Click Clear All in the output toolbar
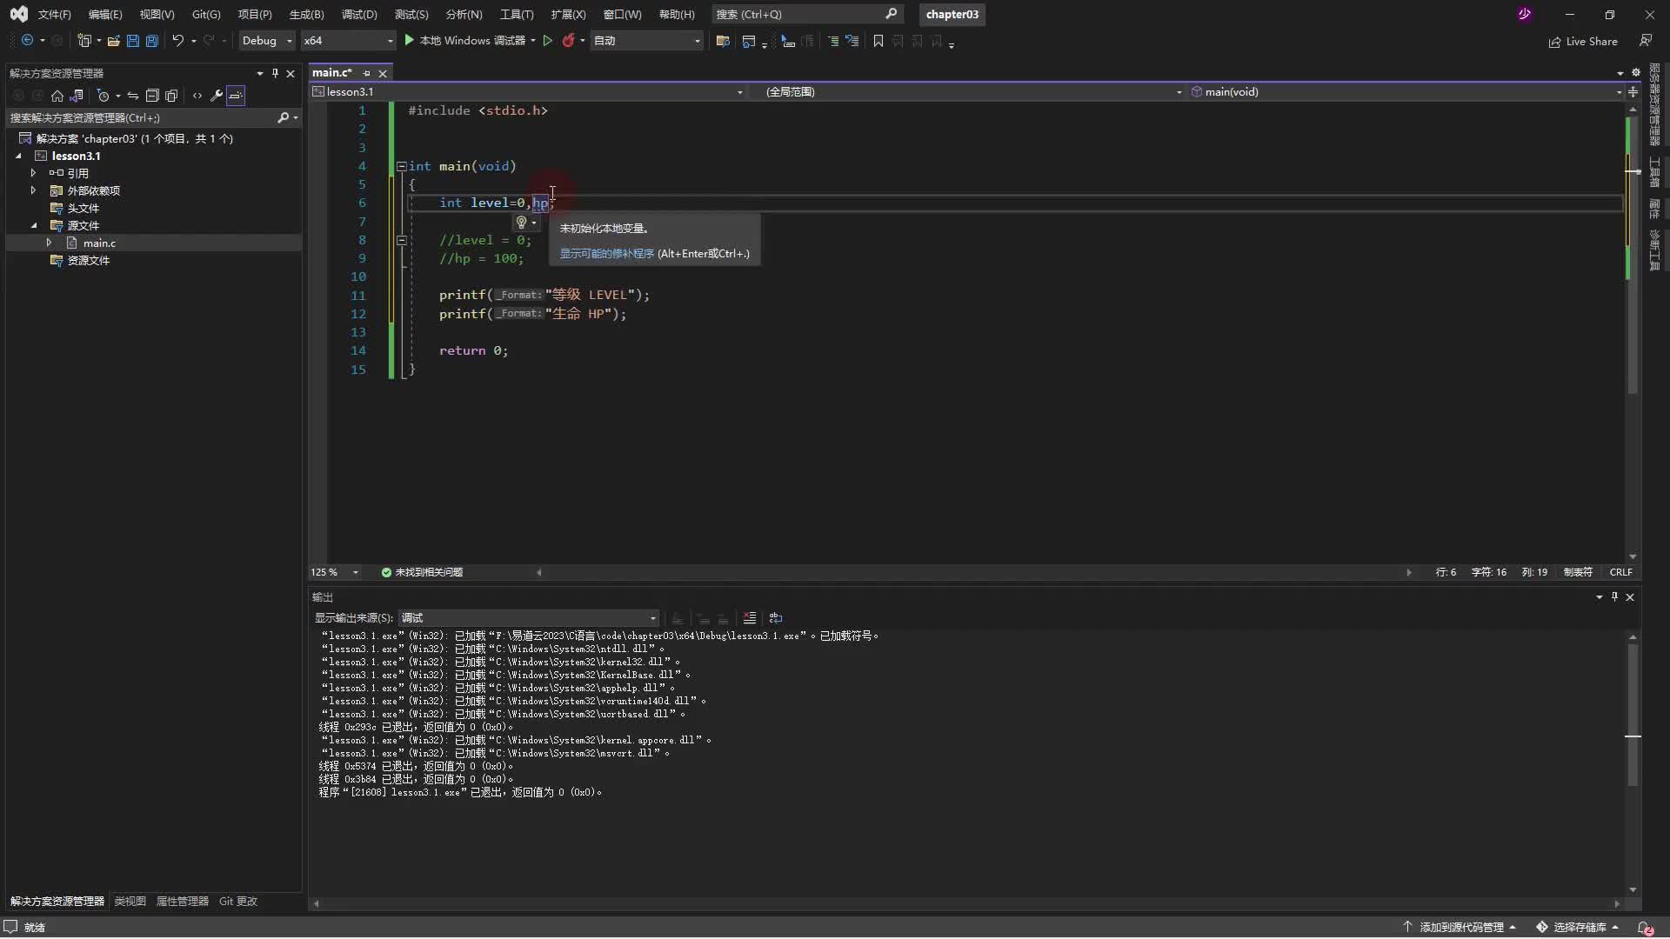Viewport: 1670px width, 939px height. tap(749, 618)
